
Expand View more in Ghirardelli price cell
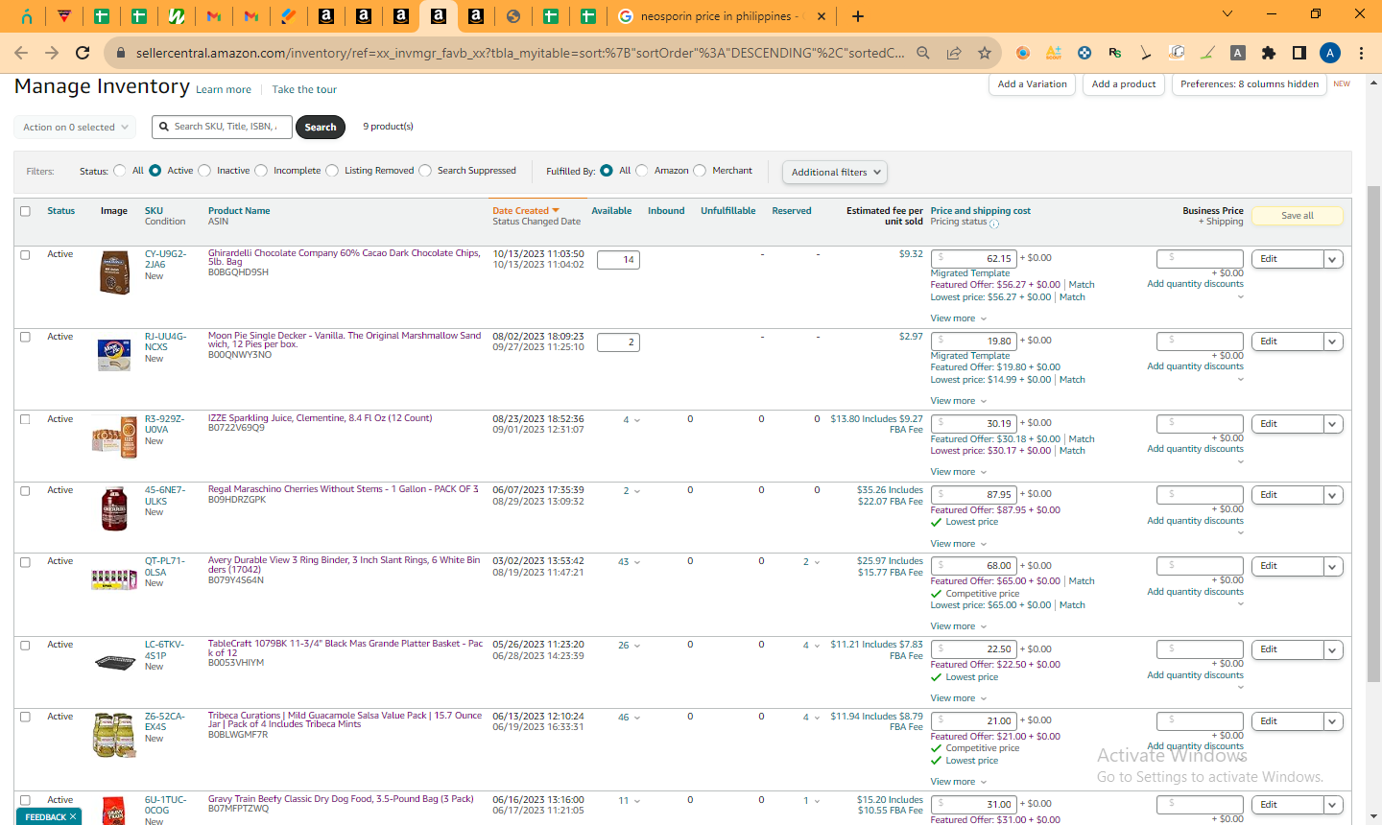pyautogui.click(x=959, y=318)
